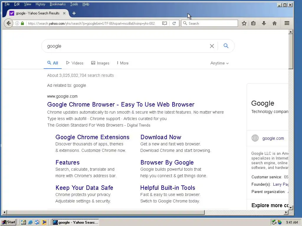The image size is (302, 226).
Task: Open Larry Page founder link
Action: click(x=281, y=185)
